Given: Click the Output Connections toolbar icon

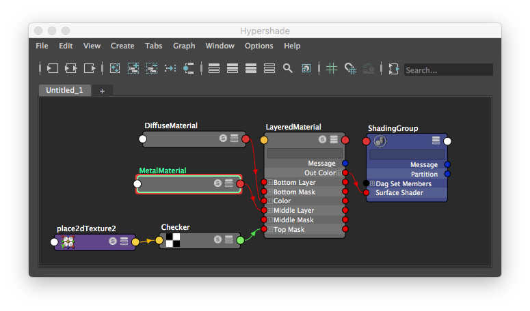Looking at the screenshot, I should (90, 69).
